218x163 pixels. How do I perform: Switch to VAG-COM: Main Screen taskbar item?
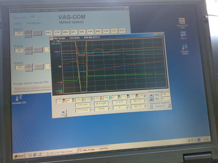[x=61, y=152]
